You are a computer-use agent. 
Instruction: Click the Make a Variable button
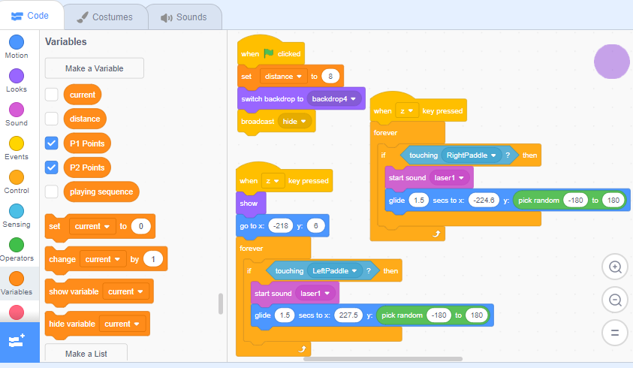(x=94, y=68)
